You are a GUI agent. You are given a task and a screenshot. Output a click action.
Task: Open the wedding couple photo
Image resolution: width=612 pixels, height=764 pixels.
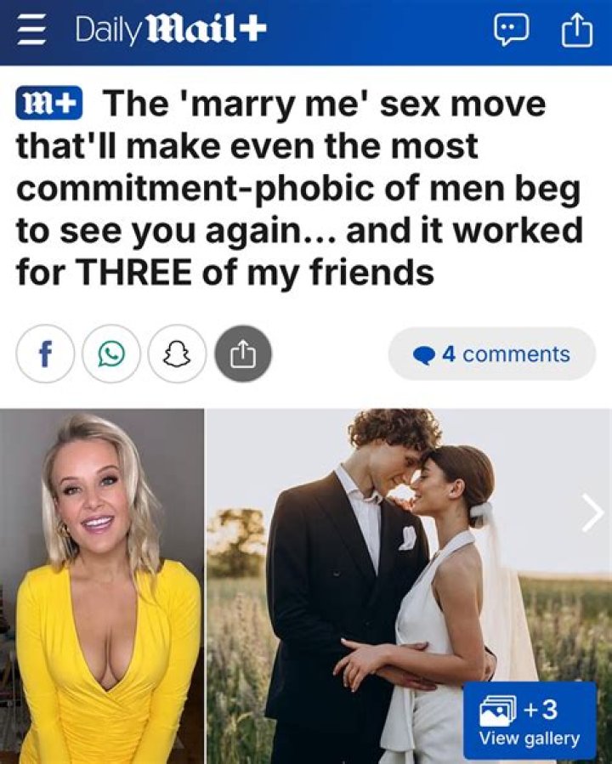(x=410, y=586)
